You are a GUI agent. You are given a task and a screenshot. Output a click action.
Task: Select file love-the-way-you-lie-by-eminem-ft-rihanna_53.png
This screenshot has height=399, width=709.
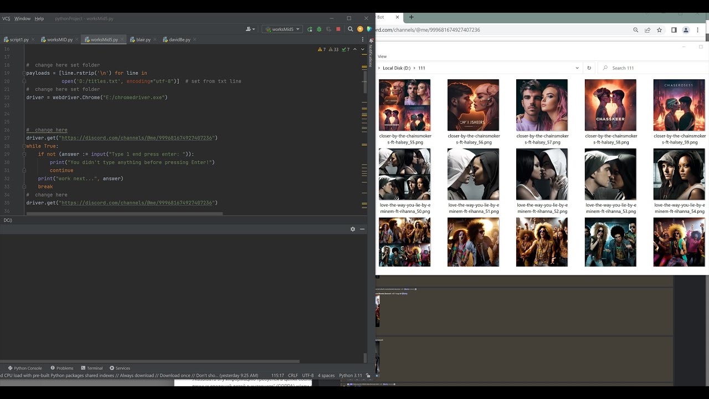[x=610, y=181]
